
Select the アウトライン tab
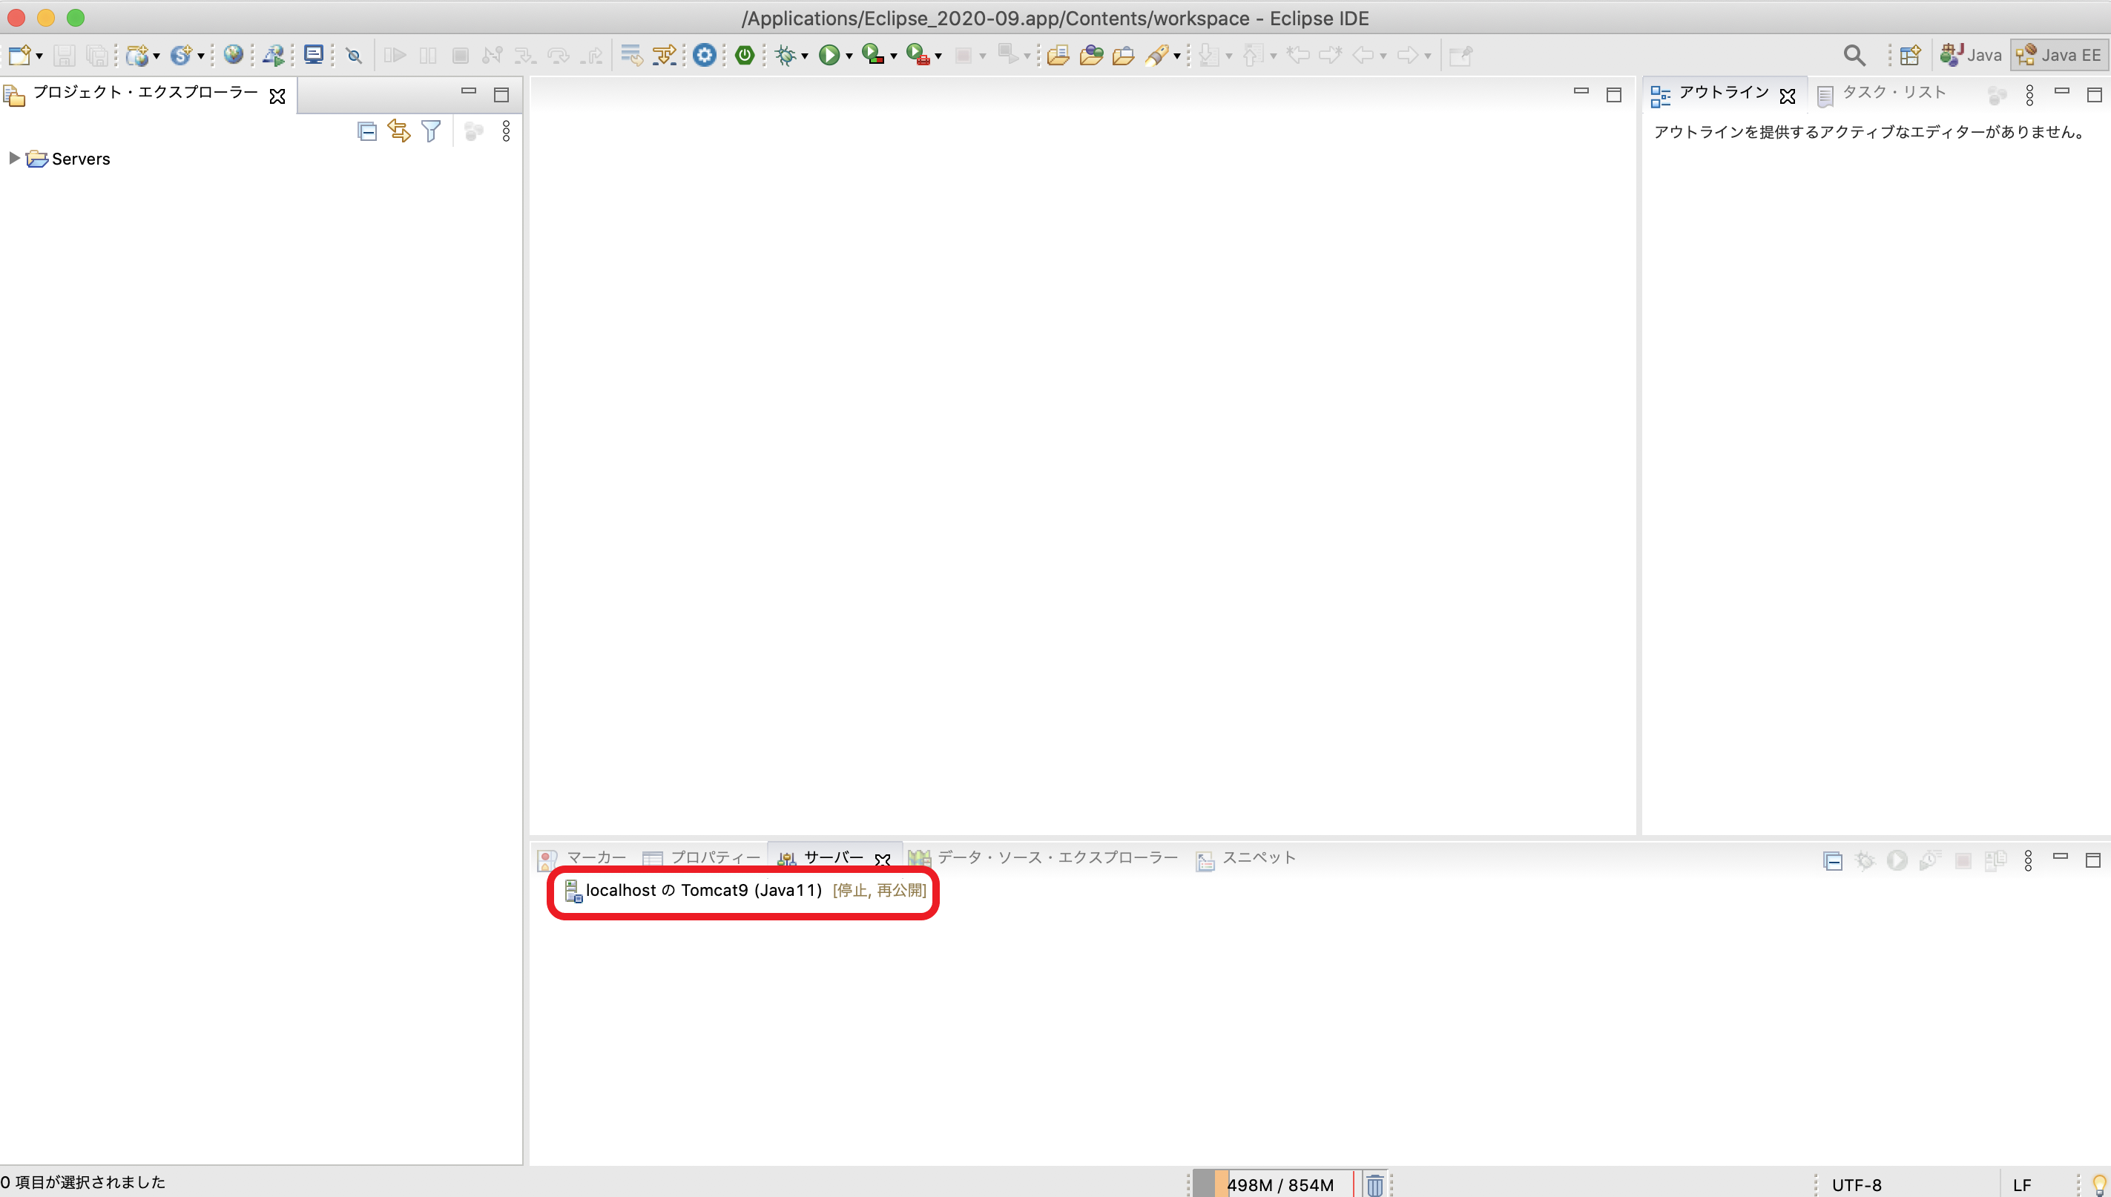[x=1724, y=93]
